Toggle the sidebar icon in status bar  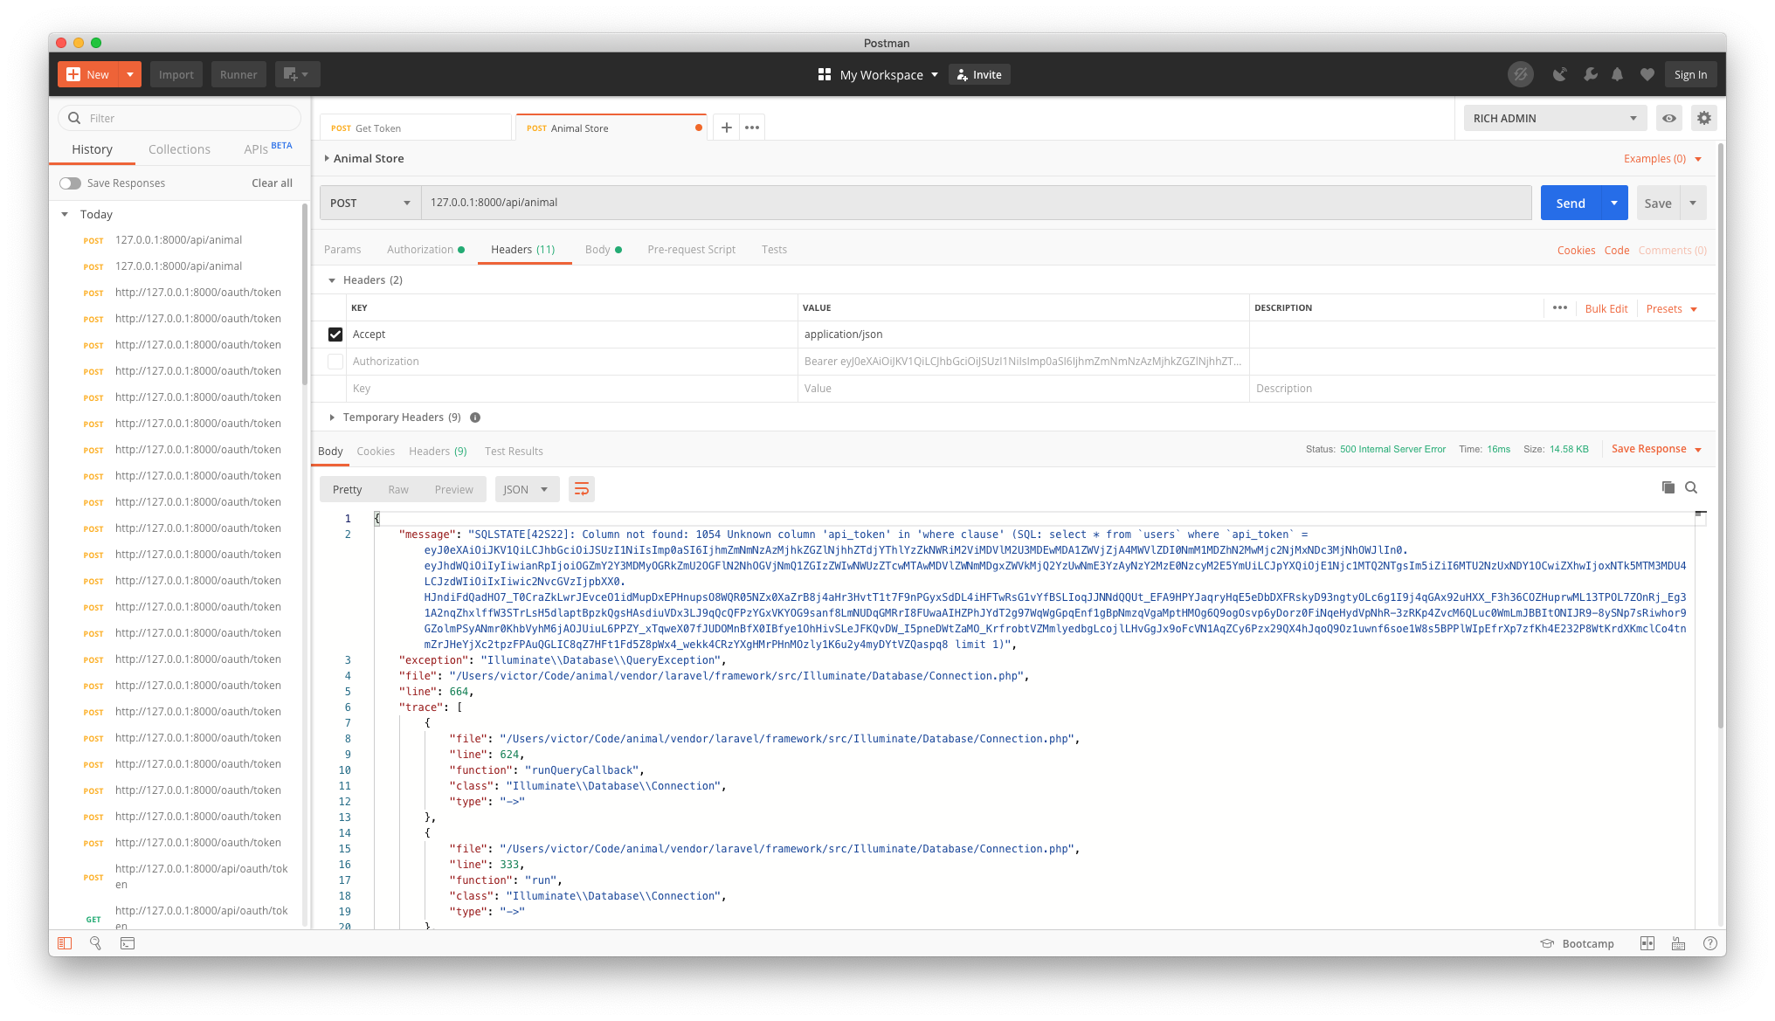65,943
